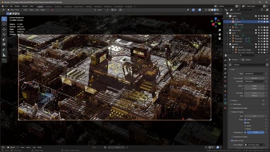Toggle viewport visibility eye for Area light

262,19
